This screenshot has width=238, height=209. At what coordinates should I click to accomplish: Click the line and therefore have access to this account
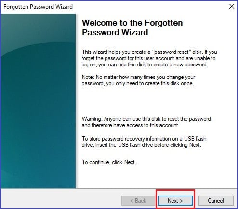click(131, 125)
